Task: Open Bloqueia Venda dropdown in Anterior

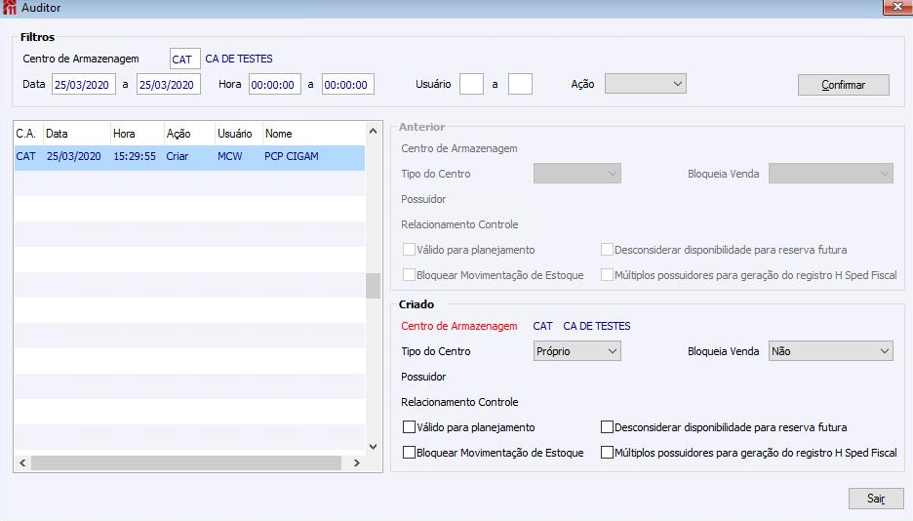Action: 830,174
